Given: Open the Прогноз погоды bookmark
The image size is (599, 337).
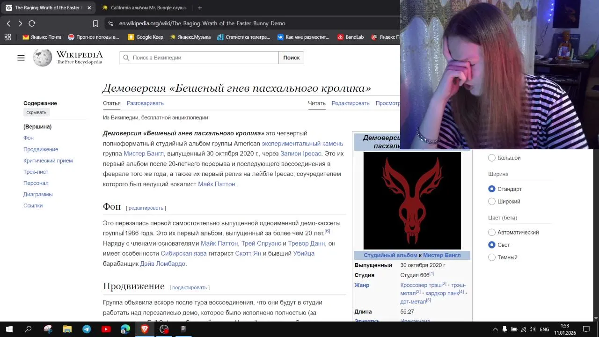Looking at the screenshot, I should (94, 37).
